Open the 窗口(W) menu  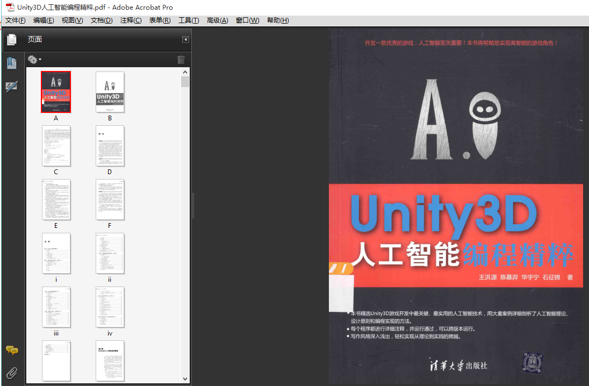tap(247, 20)
